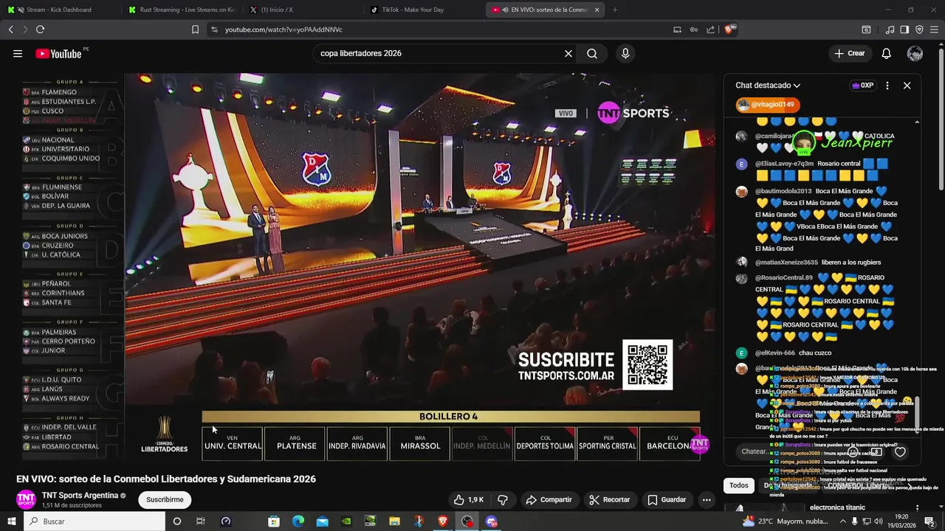Open the browser main menu
Screen dimensions: 945x531
[x=934, y=29]
